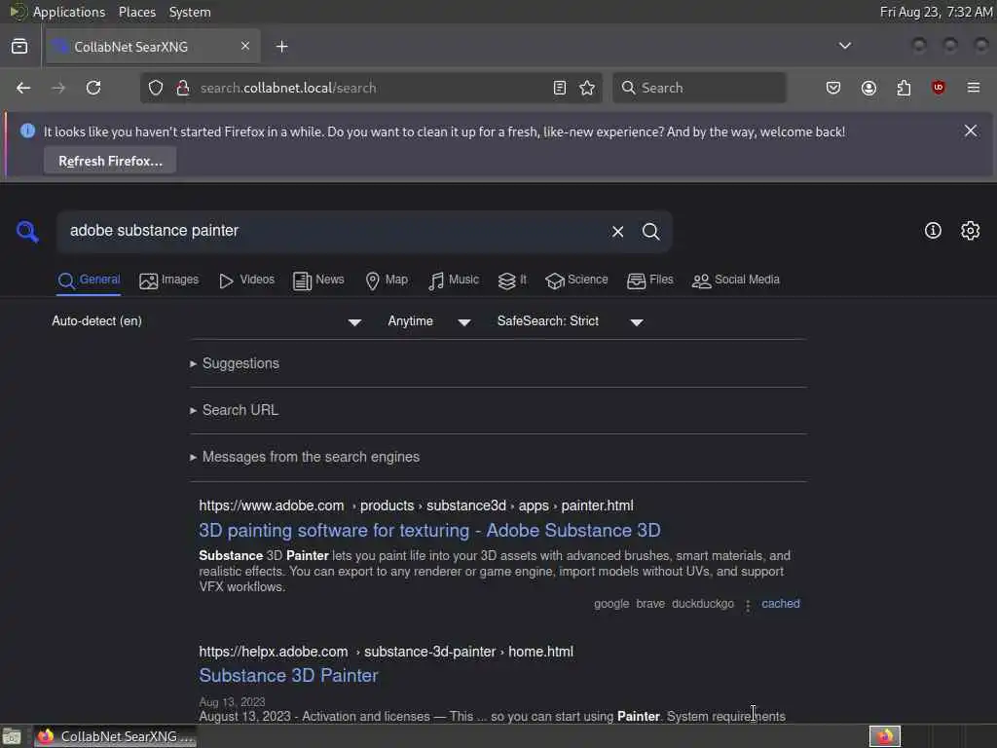Open the 3D painting software Adobe result
Viewport: 997px width, 748px height.
429,531
